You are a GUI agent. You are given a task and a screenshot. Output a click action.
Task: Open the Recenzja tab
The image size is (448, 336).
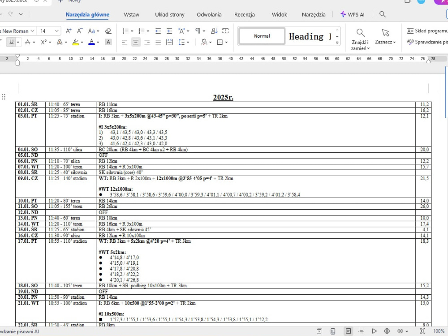[x=245, y=15]
